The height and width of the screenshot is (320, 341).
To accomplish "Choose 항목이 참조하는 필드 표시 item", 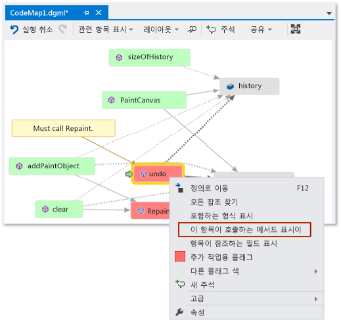I will click(247, 243).
